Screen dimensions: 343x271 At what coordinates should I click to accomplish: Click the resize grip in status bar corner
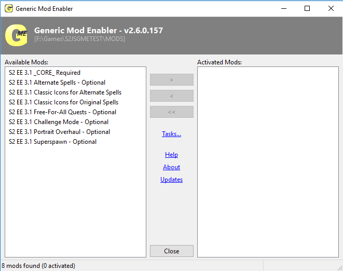point(340,268)
